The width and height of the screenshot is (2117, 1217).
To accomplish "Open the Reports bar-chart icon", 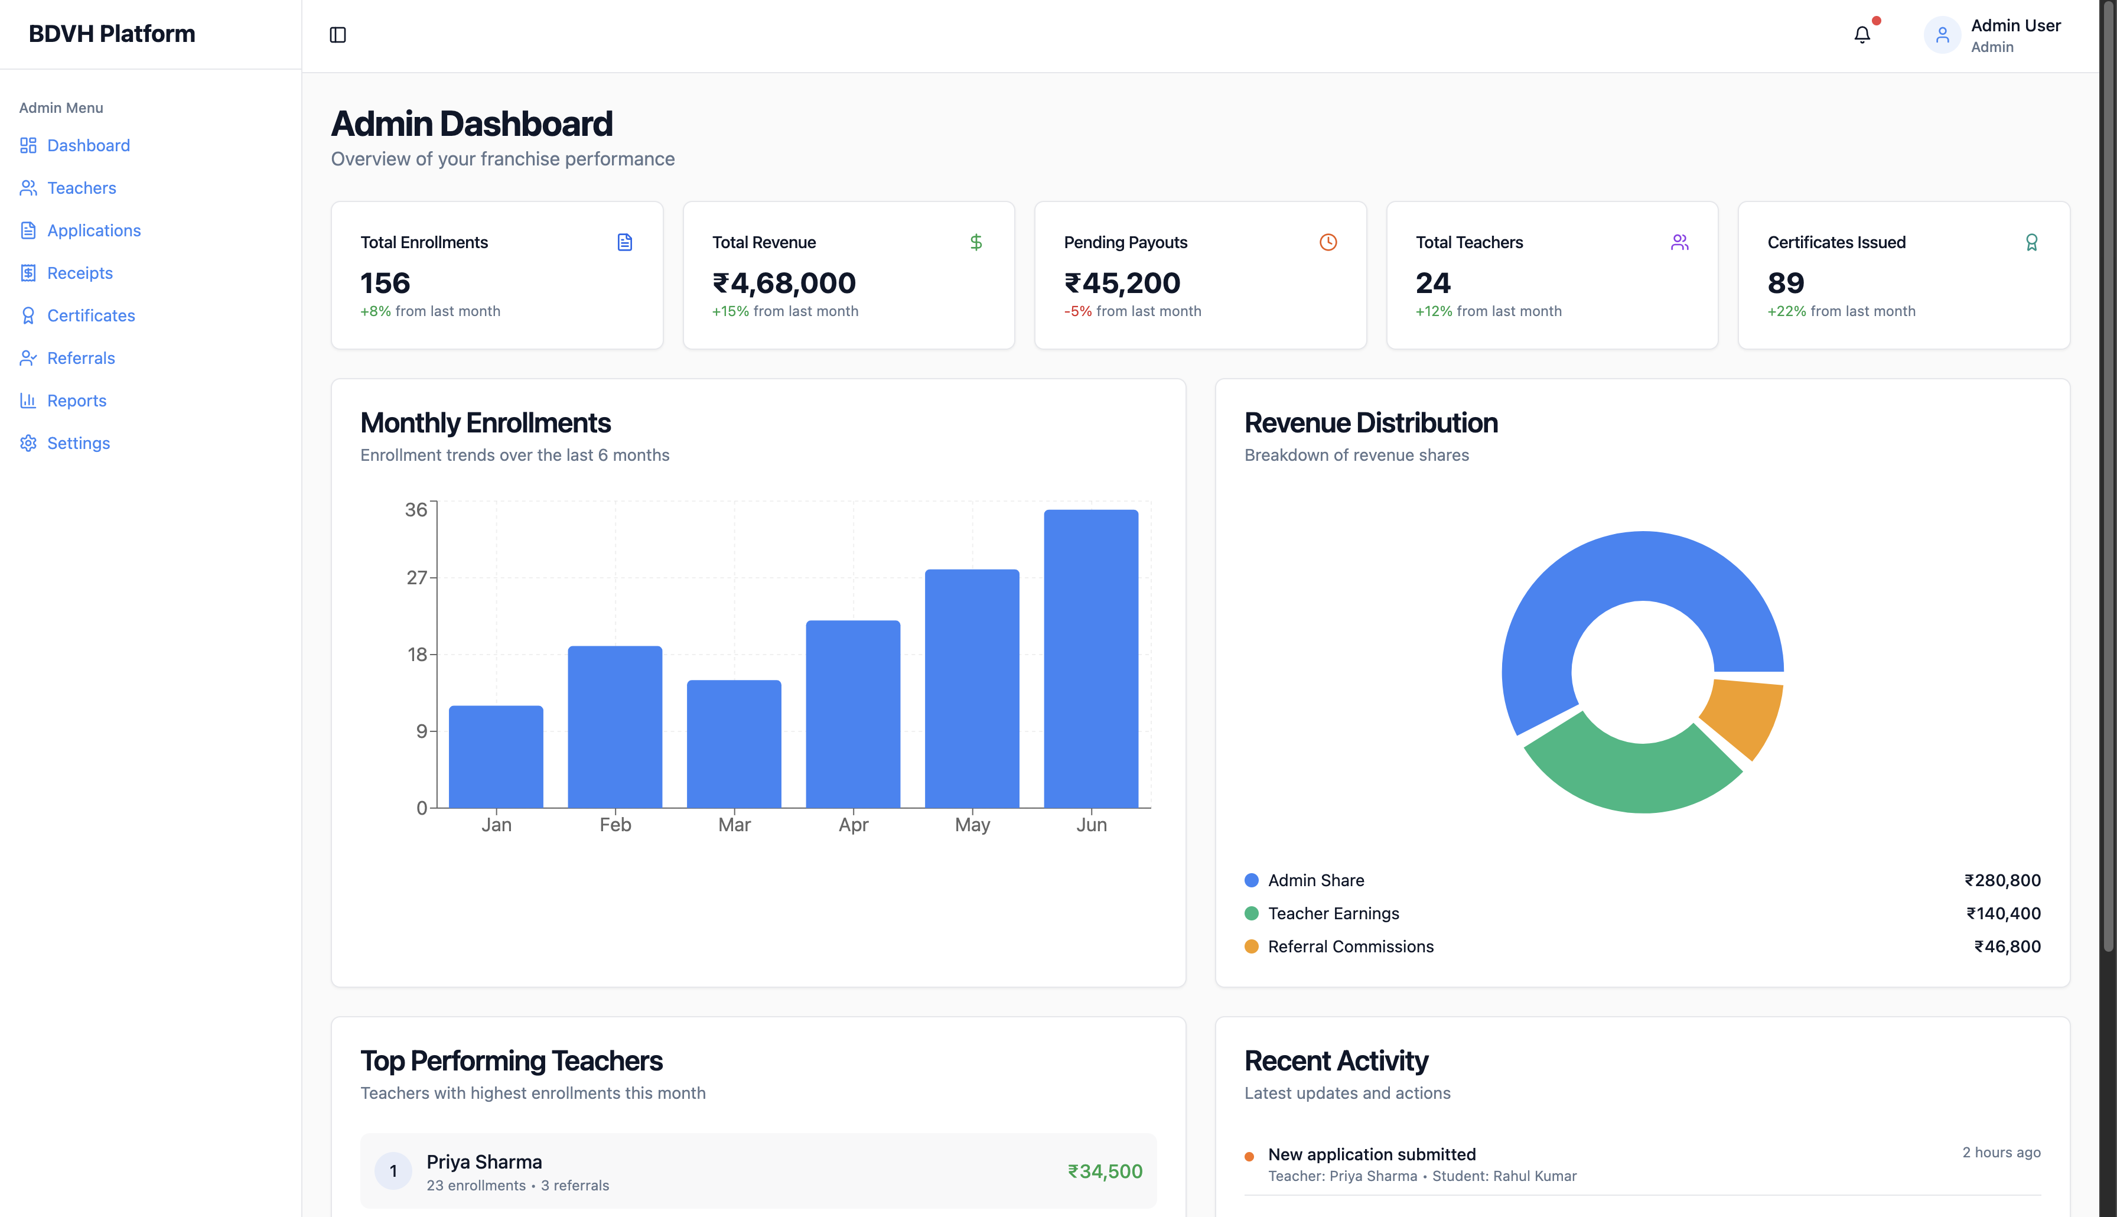I will click(28, 401).
